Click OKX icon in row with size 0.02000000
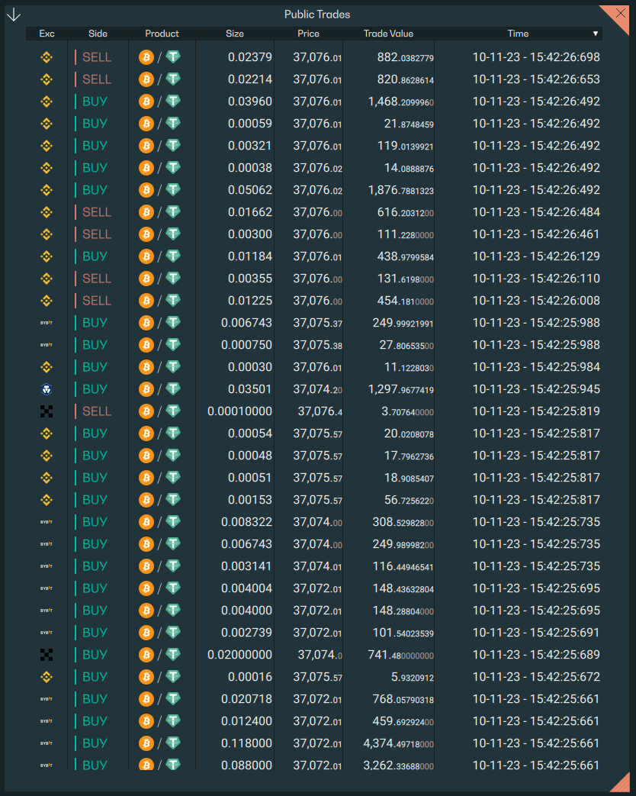Image resolution: width=636 pixels, height=796 pixels. 47,655
